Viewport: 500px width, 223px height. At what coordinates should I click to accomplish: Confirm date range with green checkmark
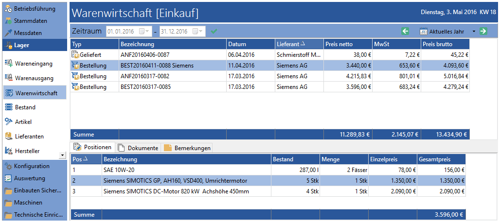tap(214, 31)
